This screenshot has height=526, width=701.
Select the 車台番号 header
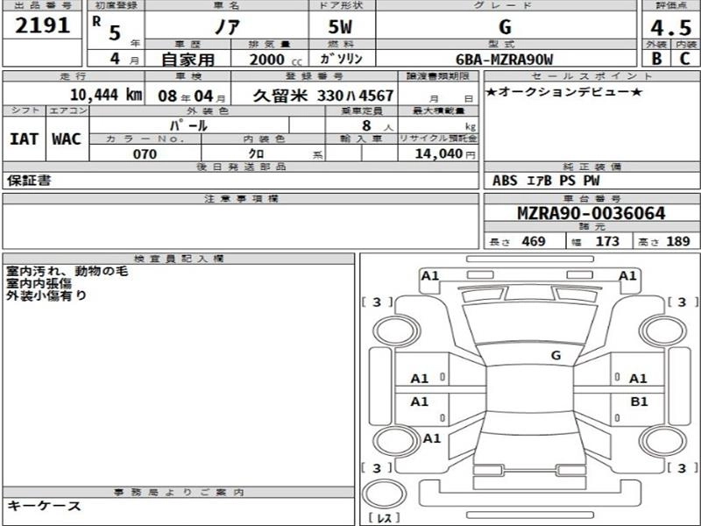coord(592,199)
